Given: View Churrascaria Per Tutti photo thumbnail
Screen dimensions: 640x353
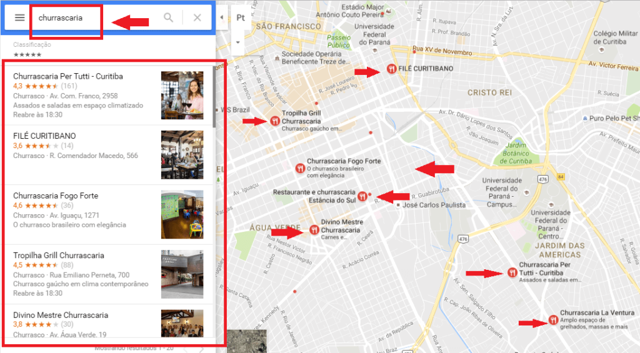Looking at the screenshot, I should tap(182, 95).
